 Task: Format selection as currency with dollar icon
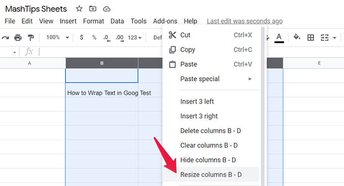pos(81,37)
